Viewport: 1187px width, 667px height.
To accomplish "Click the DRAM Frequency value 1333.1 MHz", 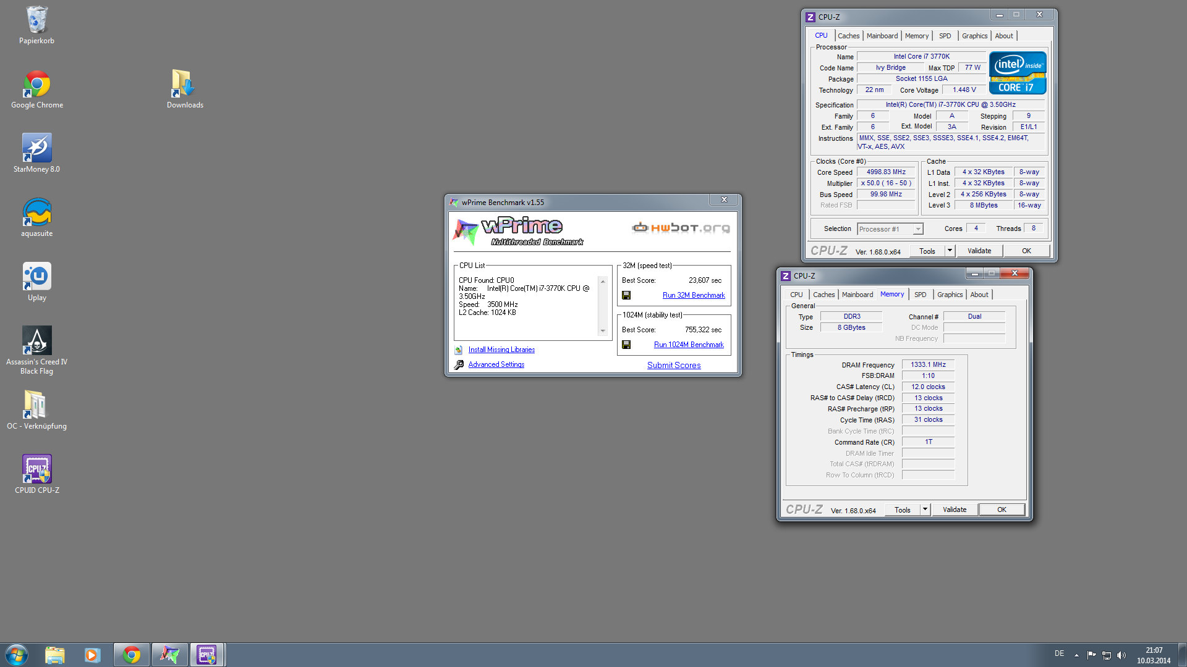I will [x=928, y=365].
